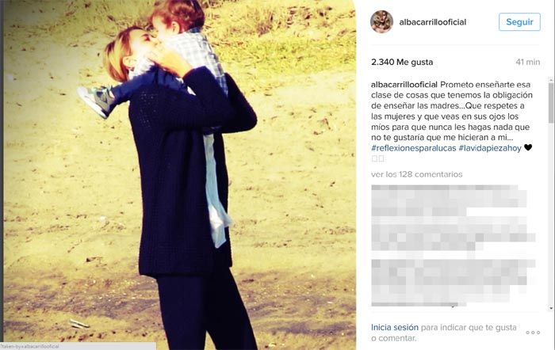Click the mother and child photo
This screenshot has height=350, width=555.
tap(179, 175)
